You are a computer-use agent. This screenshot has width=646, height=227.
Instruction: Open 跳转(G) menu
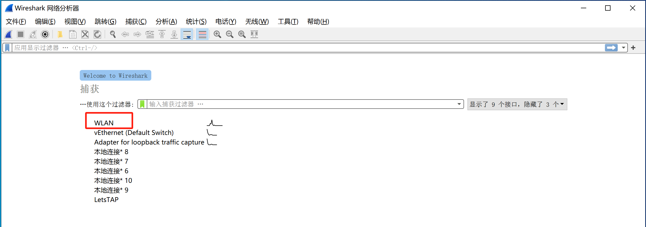[x=105, y=22]
